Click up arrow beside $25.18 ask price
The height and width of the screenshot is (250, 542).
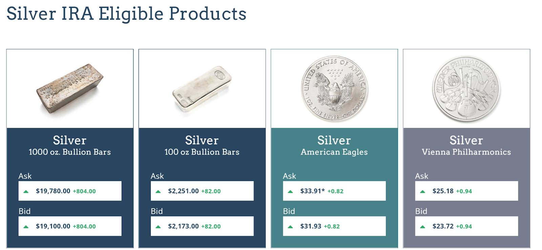pos(422,191)
